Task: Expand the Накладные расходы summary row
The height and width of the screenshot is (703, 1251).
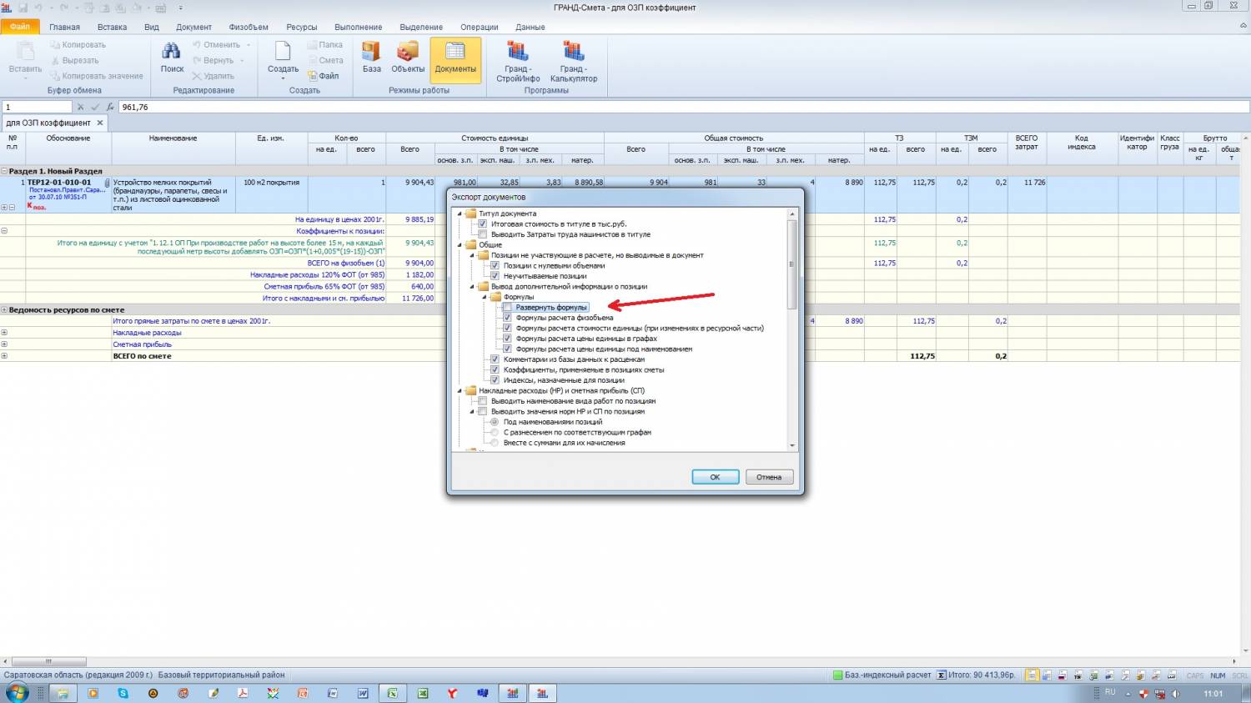Action: pyautogui.click(x=4, y=333)
